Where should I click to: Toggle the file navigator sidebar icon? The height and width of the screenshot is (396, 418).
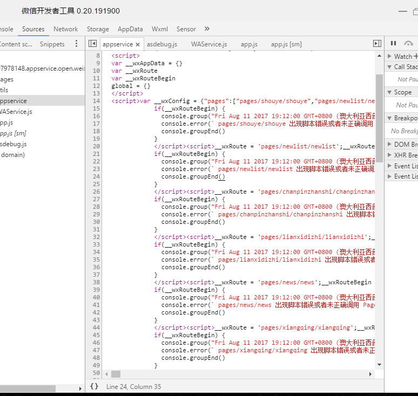coord(92,43)
